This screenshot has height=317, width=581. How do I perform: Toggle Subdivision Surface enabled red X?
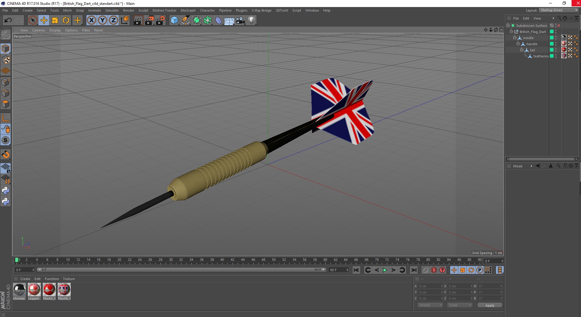coord(559,26)
